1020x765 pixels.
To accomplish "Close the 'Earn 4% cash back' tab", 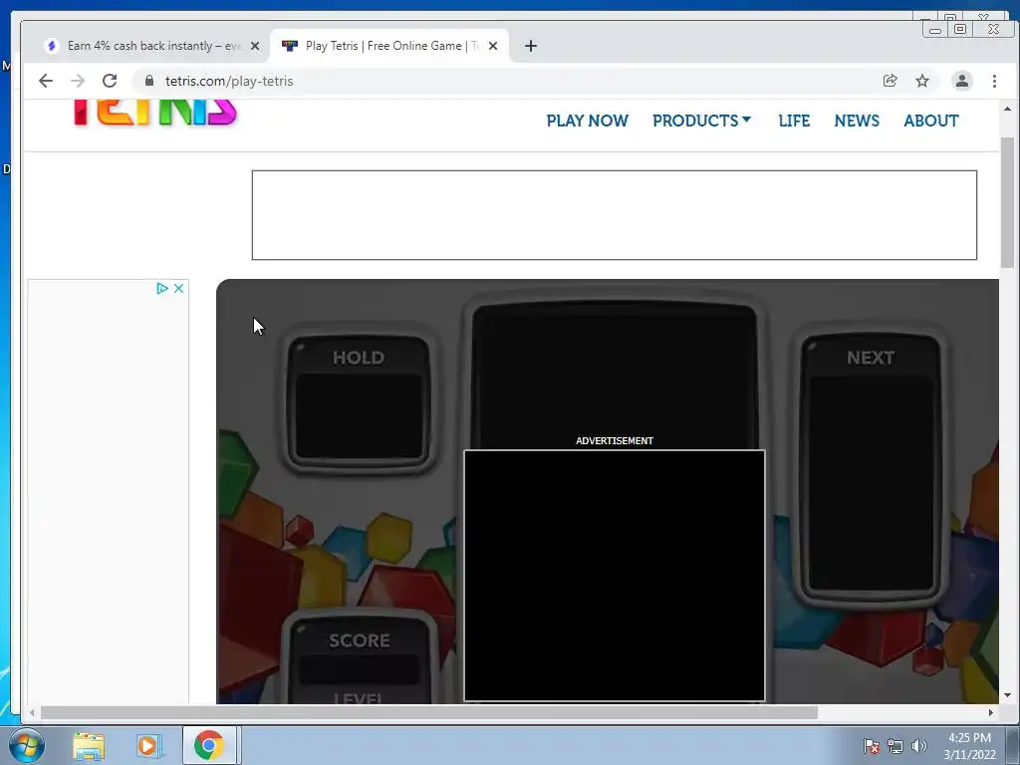I will tap(255, 46).
